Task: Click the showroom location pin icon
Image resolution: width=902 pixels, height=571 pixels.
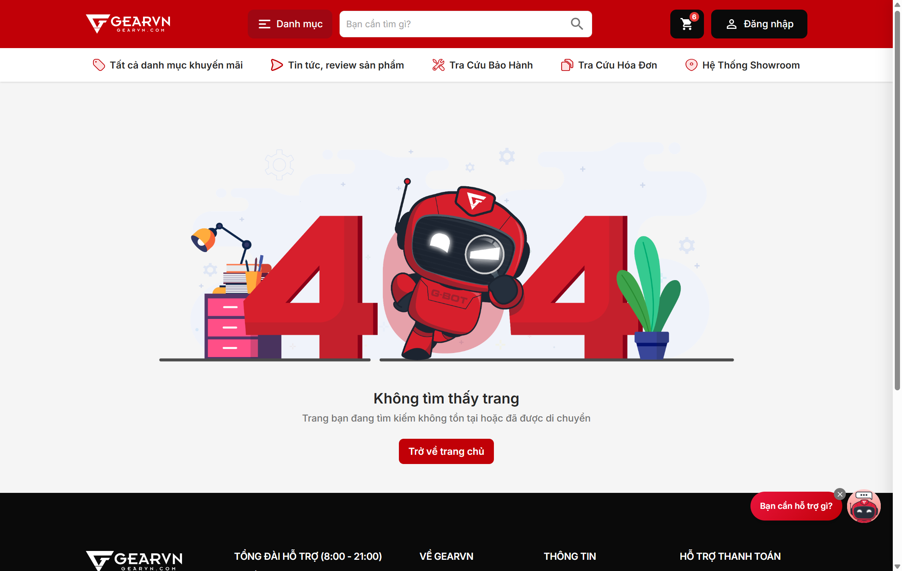Action: 691,65
